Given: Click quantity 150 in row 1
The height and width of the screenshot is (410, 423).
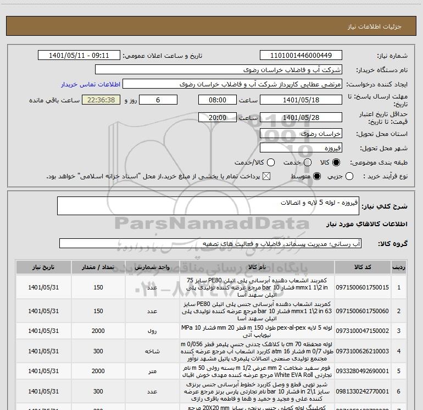Looking at the screenshot, I should coord(98,287).
